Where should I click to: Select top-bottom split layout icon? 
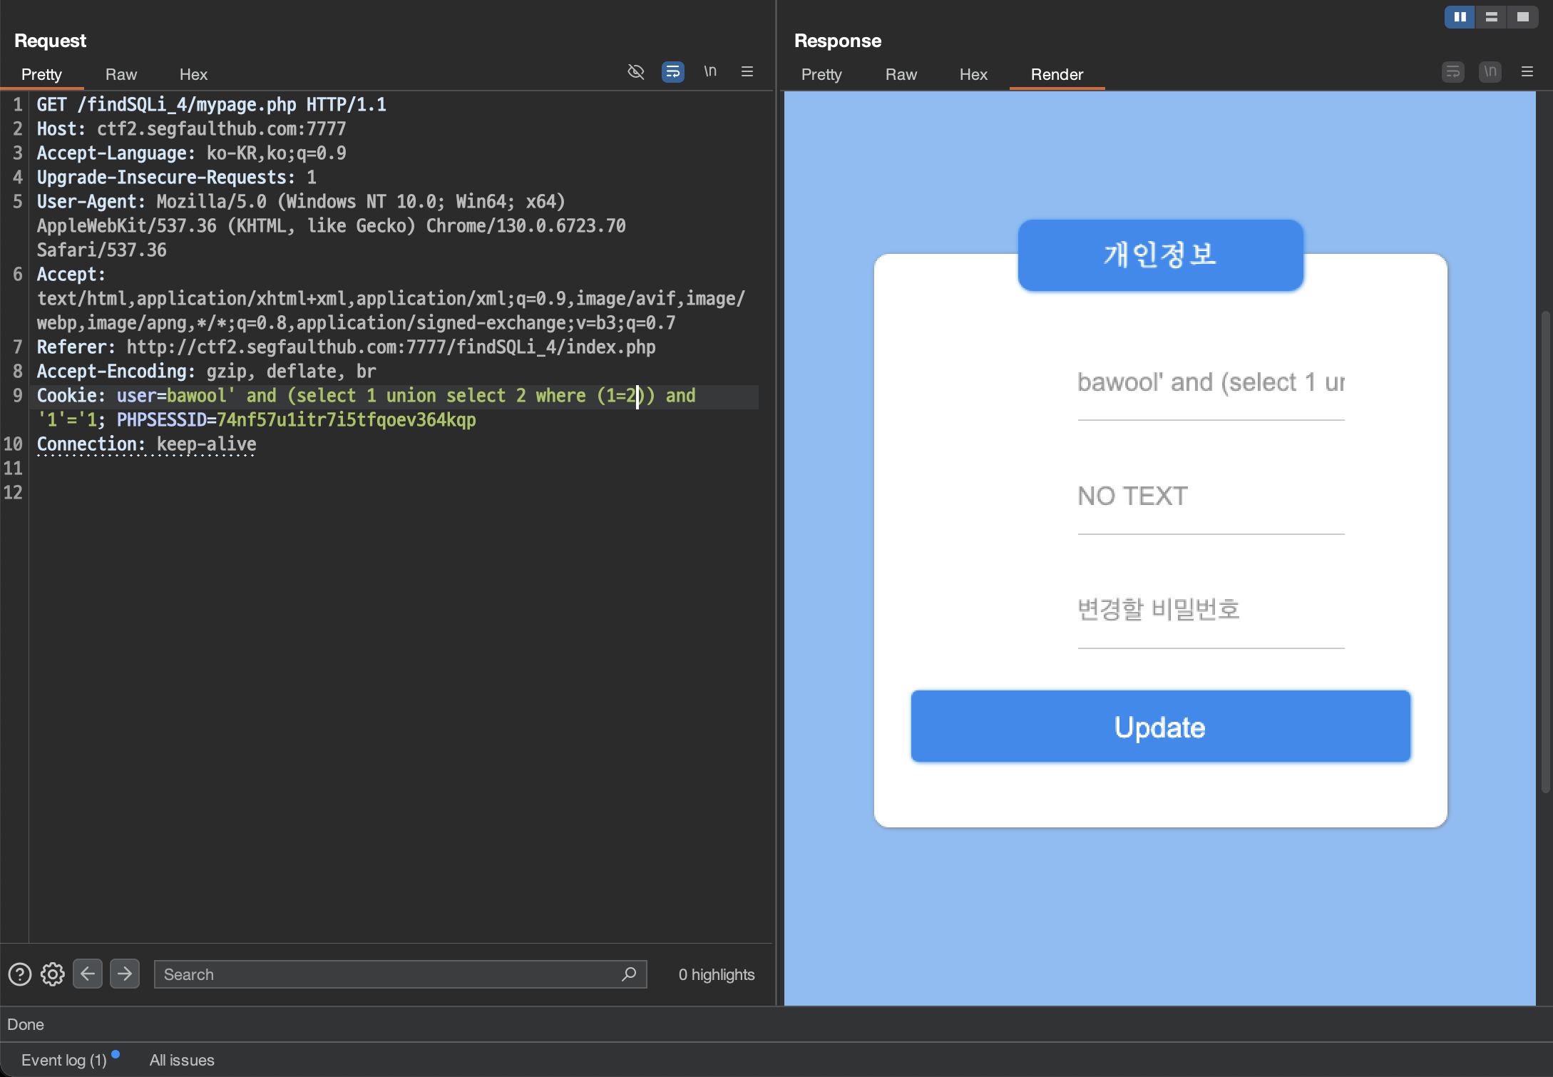(x=1491, y=17)
